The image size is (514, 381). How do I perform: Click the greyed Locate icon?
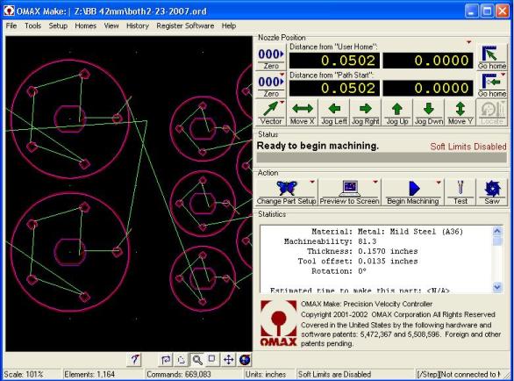point(492,109)
